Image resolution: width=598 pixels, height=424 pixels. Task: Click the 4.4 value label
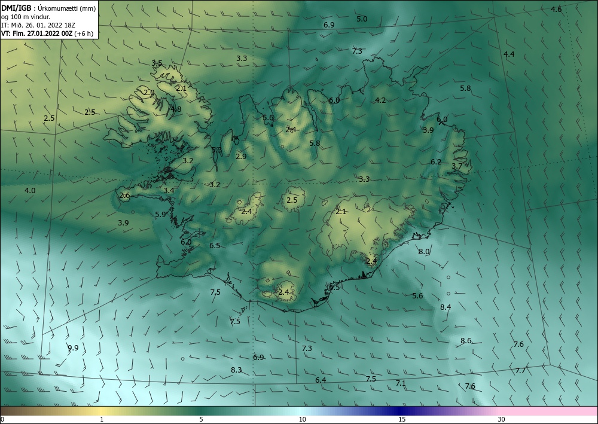[x=509, y=54]
